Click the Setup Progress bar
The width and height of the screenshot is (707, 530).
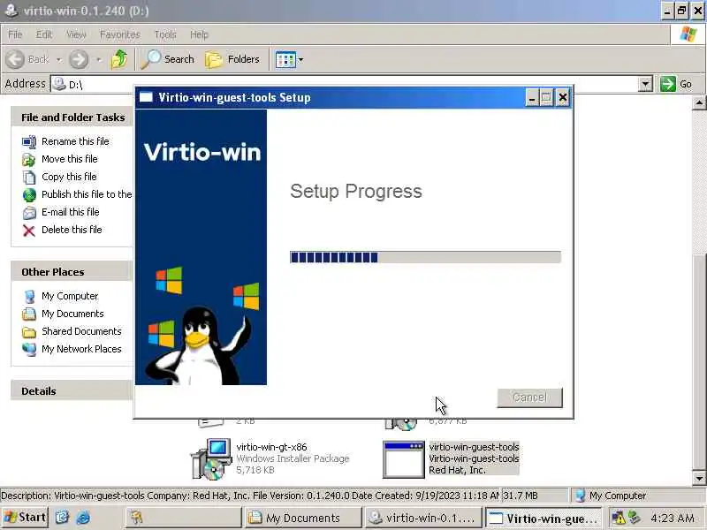pos(425,257)
